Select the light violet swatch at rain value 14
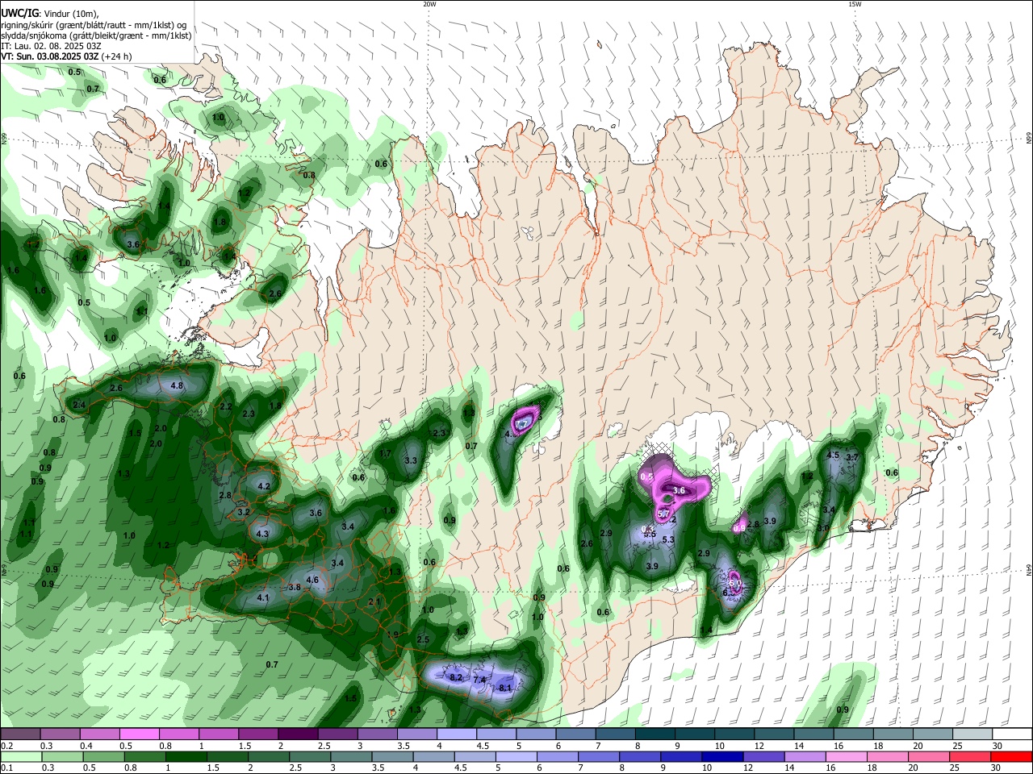Viewport: 1033px width, 774px height. point(805,756)
